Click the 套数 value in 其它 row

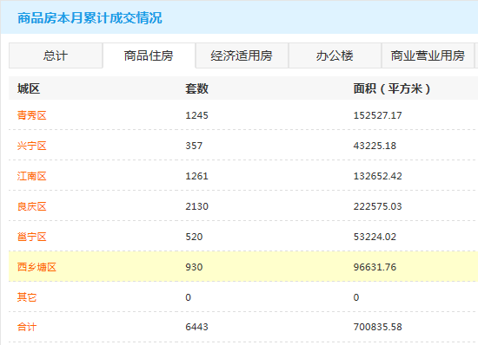(x=188, y=297)
